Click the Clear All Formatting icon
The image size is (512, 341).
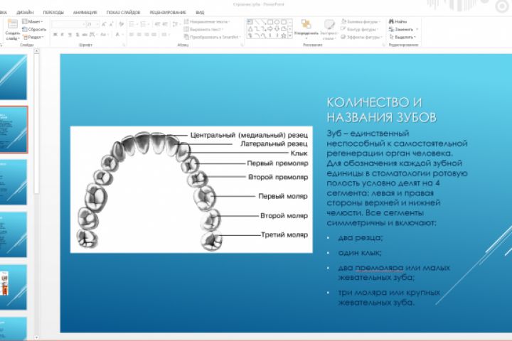[x=122, y=24]
